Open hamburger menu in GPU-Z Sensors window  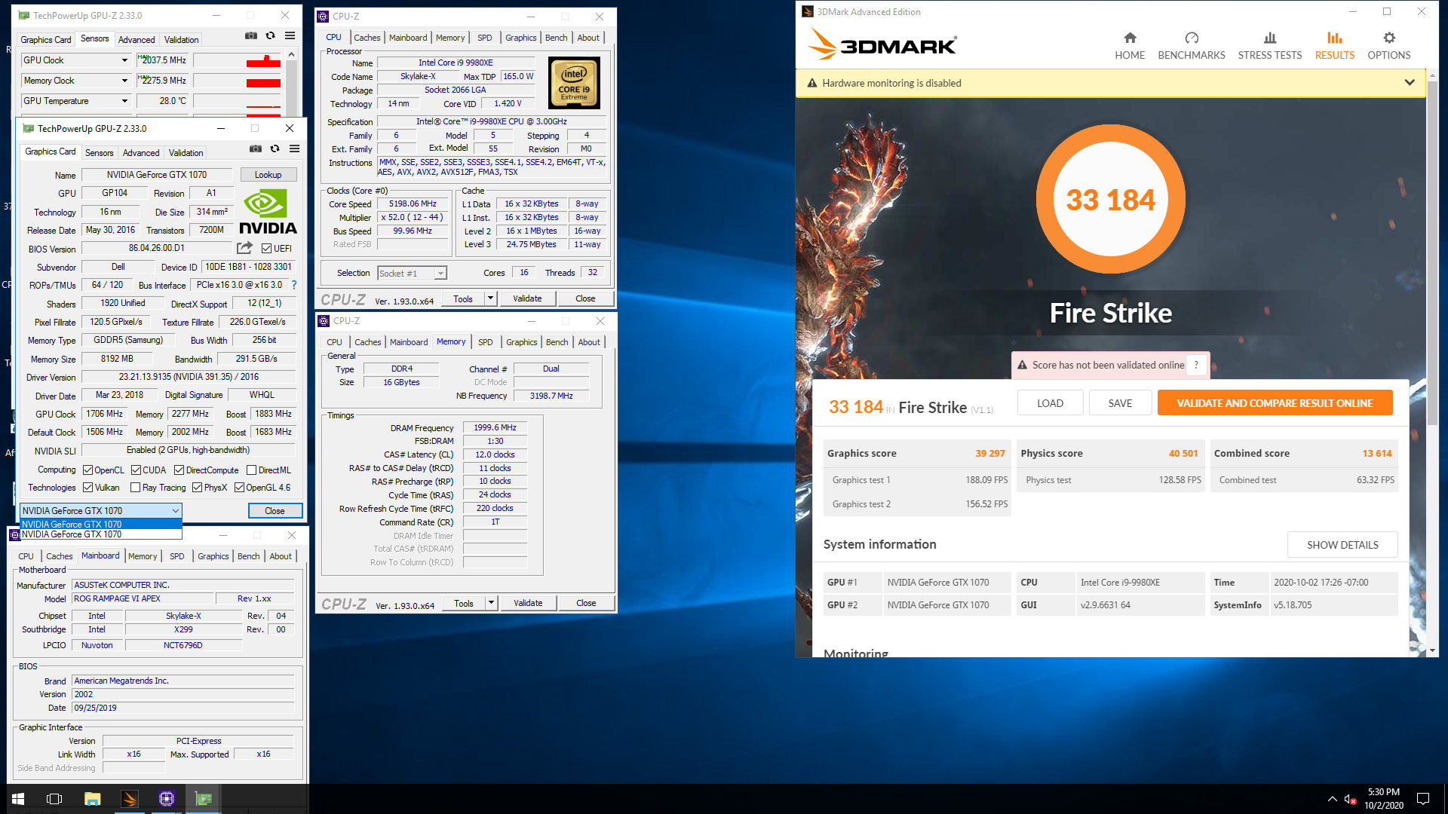tap(290, 36)
